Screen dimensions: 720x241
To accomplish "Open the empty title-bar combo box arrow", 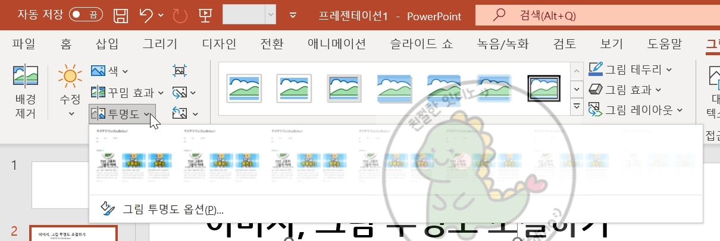I will (271, 15).
